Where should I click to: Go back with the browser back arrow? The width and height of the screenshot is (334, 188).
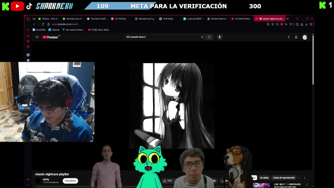pyautogui.click(x=34, y=24)
